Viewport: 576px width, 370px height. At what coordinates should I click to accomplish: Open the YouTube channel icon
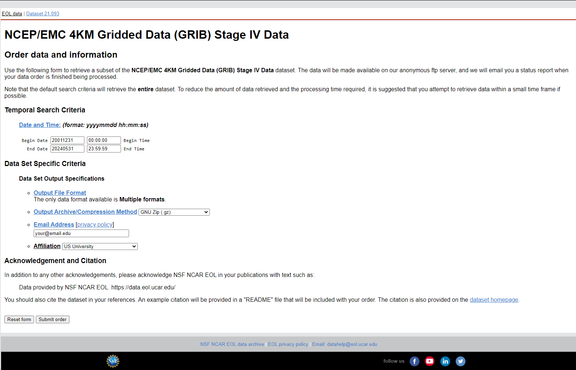pos(430,361)
